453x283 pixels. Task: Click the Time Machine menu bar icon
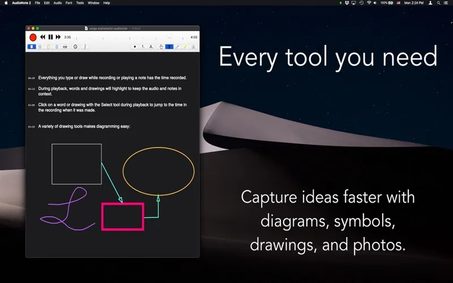(x=361, y=3)
